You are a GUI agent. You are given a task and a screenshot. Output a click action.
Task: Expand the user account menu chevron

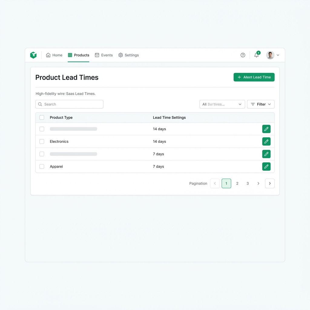point(278,55)
